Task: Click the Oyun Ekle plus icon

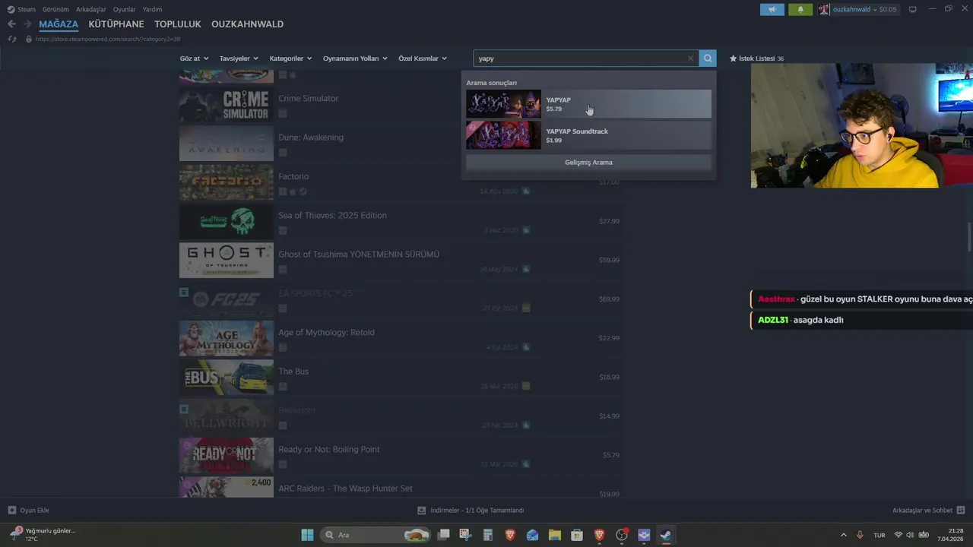Action: pos(11,511)
